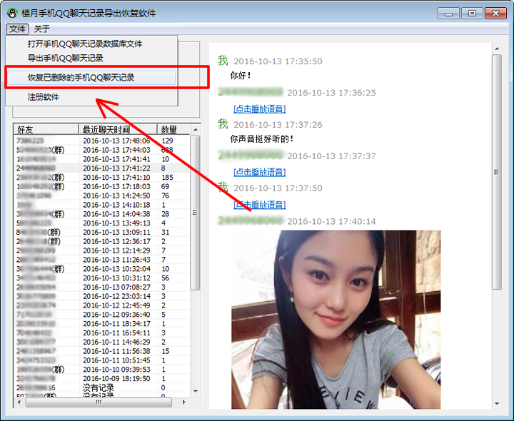
Task: Click friend list horizontal scrollbar thumb
Action: [x=99, y=402]
